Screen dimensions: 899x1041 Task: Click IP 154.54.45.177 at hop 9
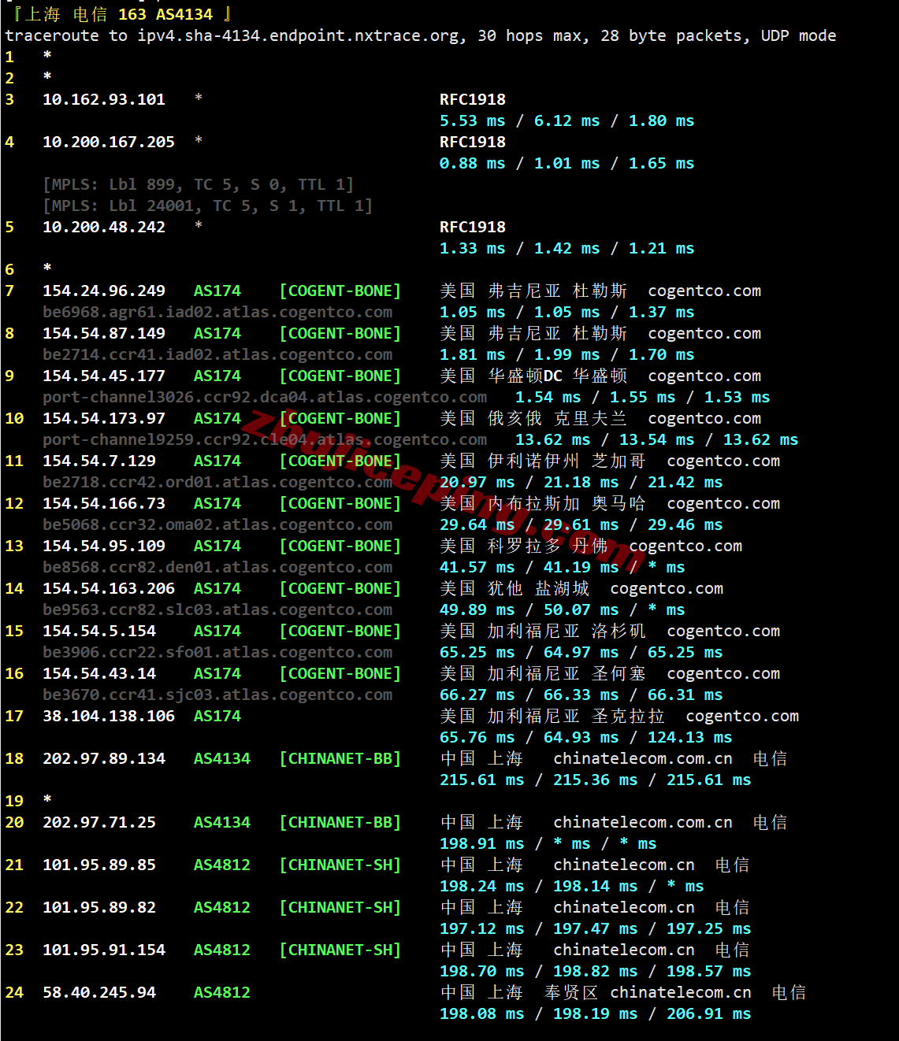click(104, 376)
